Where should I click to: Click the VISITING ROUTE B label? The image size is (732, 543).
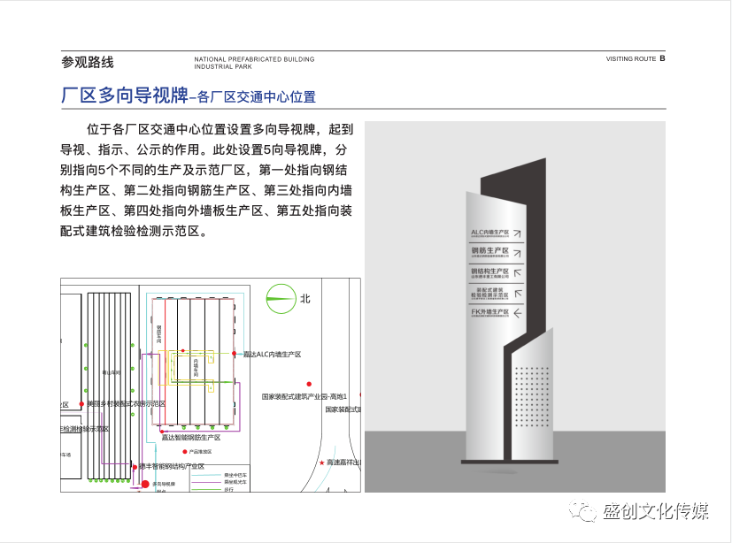[x=636, y=58]
